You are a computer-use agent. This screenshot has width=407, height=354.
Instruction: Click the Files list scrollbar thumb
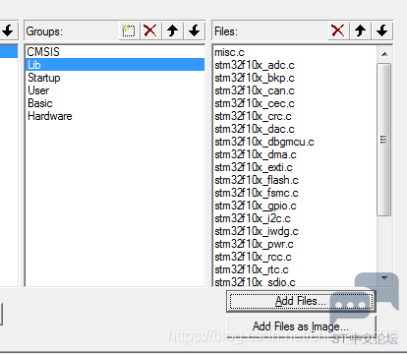click(x=384, y=140)
